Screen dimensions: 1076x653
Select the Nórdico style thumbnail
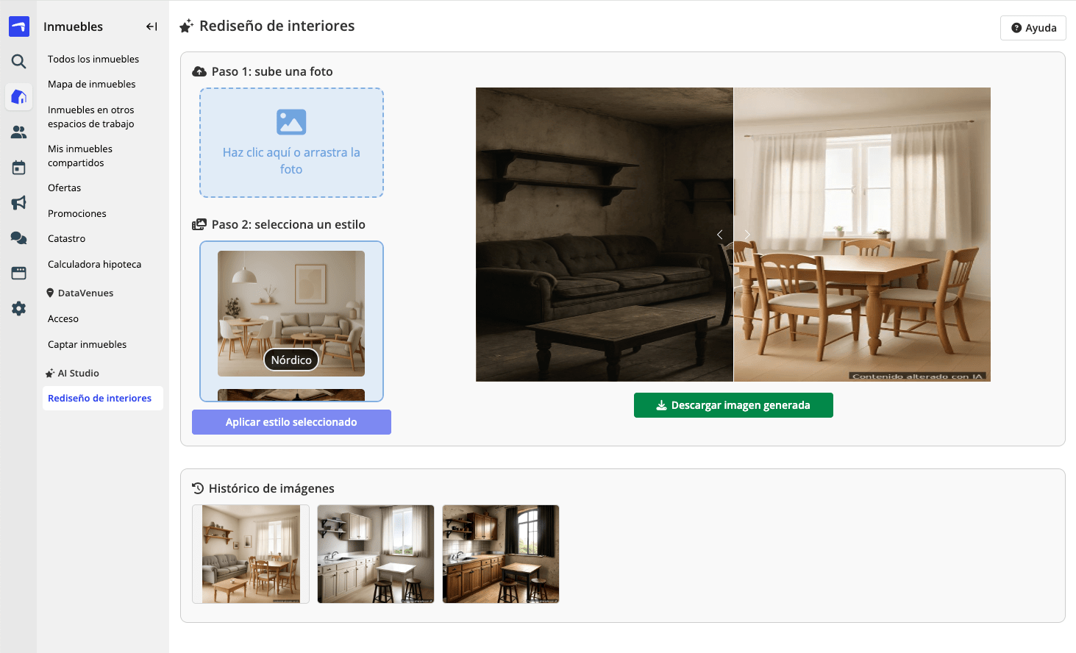291,314
